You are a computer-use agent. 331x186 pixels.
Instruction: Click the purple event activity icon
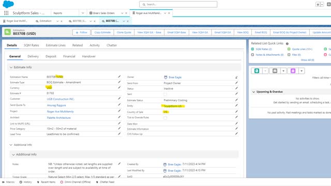[x=293, y=71]
